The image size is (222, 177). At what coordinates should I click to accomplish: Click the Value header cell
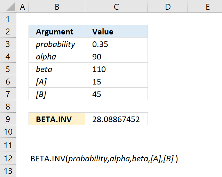(116, 31)
